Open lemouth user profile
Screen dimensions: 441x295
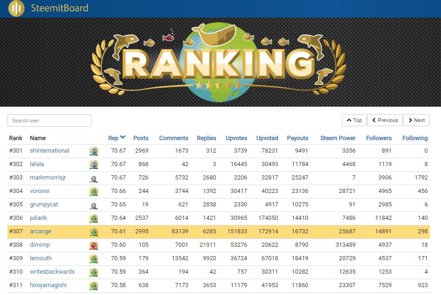coord(41,258)
